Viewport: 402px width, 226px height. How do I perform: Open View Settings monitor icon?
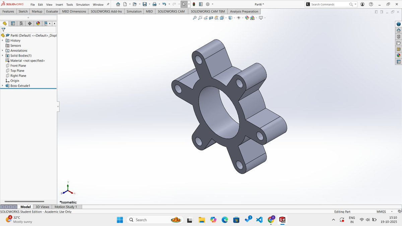pyautogui.click(x=261, y=18)
